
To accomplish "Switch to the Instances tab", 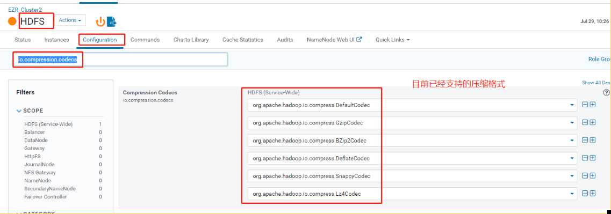I will [56, 40].
